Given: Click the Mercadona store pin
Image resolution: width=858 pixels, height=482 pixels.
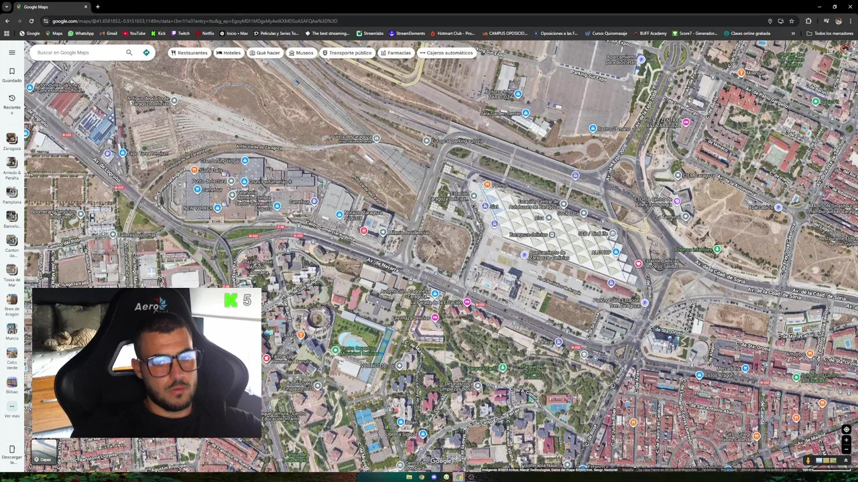Looking at the screenshot, I should [x=745, y=368].
